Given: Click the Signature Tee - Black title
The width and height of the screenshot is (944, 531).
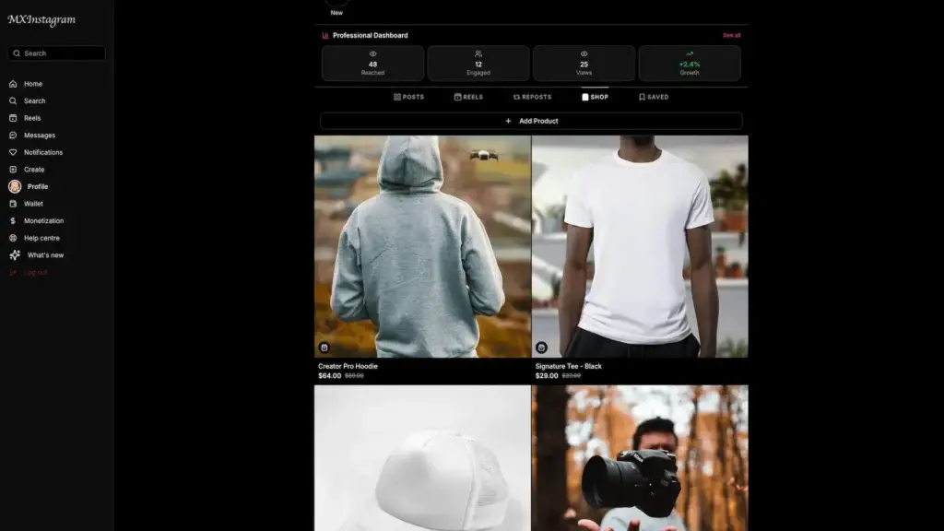Looking at the screenshot, I should click(568, 366).
